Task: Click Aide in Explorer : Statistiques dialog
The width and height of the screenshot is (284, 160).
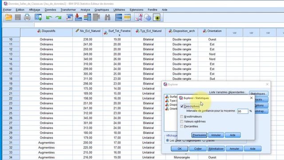Action: tap(233, 135)
